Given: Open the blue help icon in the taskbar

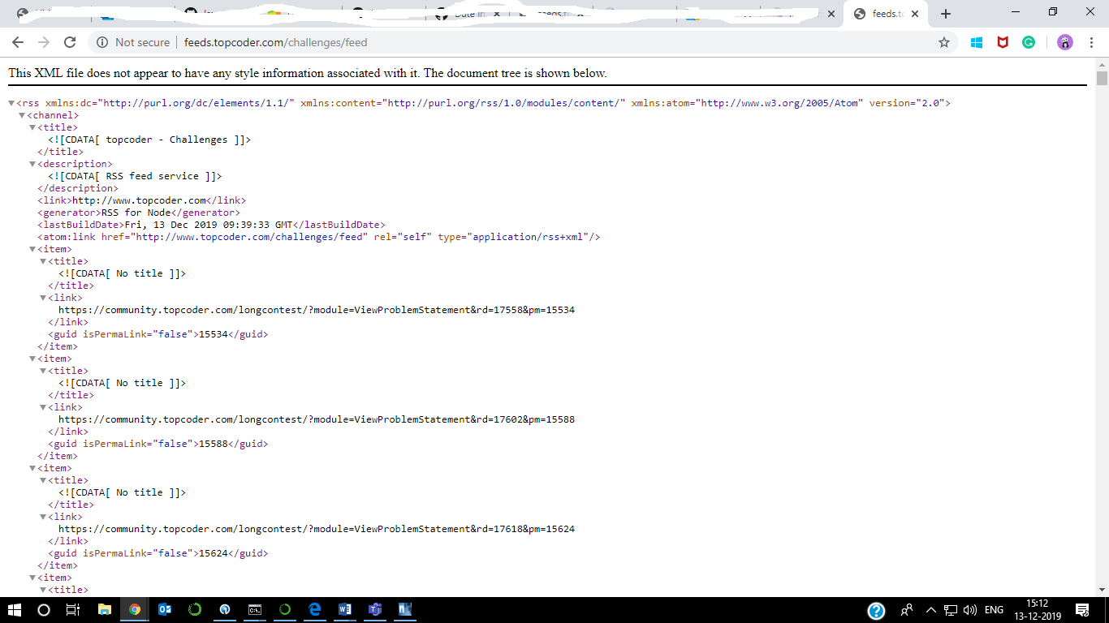Looking at the screenshot, I should pos(876,610).
